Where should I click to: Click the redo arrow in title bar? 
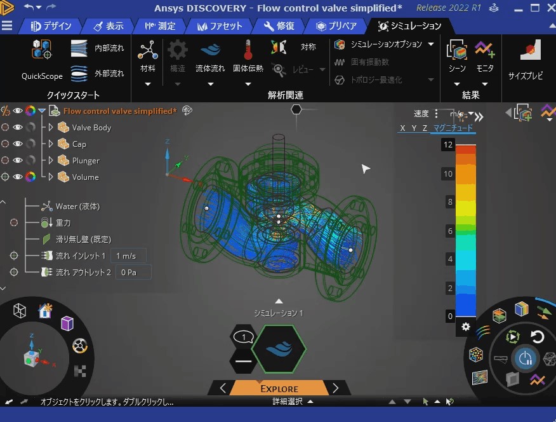tap(51, 7)
